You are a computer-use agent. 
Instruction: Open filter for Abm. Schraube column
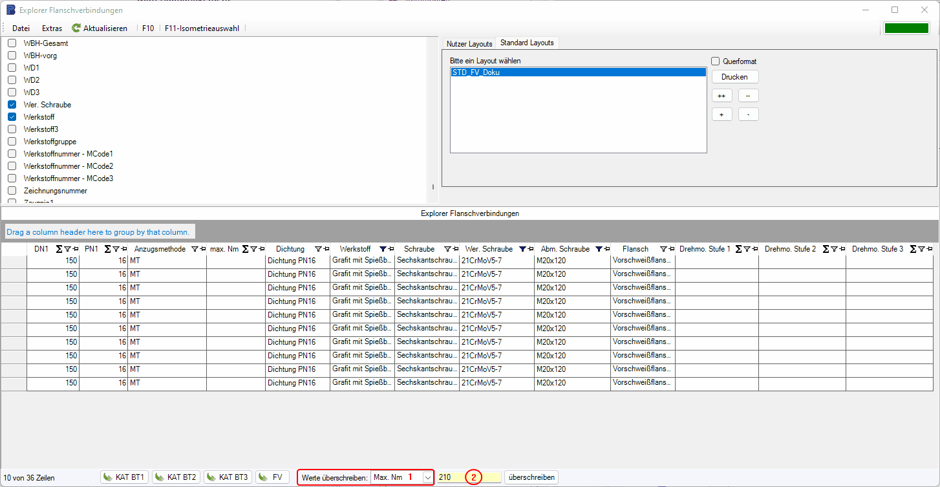point(599,249)
